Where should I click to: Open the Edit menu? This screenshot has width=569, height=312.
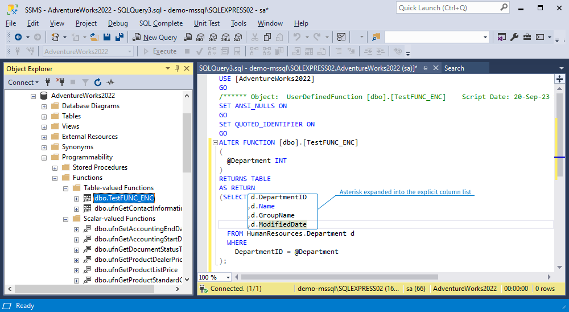click(x=32, y=23)
